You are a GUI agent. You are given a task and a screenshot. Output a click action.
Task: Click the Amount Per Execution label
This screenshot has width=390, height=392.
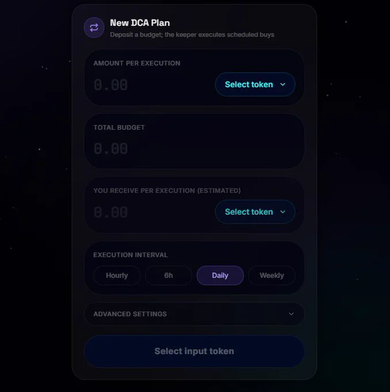(x=137, y=63)
